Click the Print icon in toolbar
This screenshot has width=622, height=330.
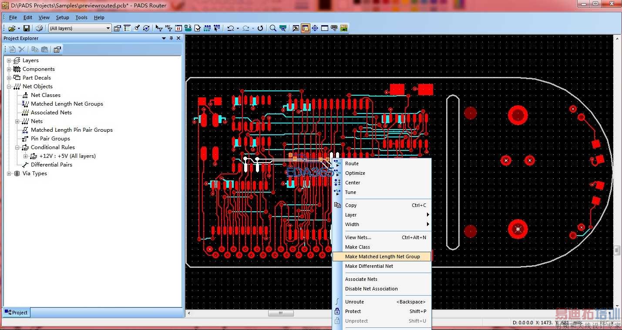(39, 28)
